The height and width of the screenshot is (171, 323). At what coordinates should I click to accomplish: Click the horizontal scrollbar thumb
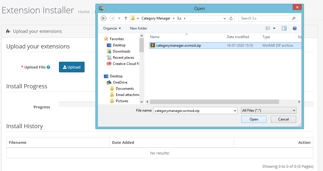(x=215, y=102)
